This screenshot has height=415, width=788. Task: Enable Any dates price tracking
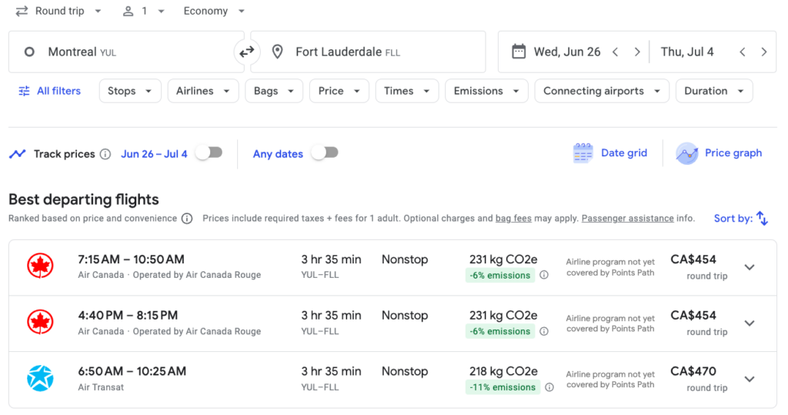coord(325,153)
